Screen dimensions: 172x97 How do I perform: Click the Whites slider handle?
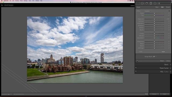tap(154, 28)
